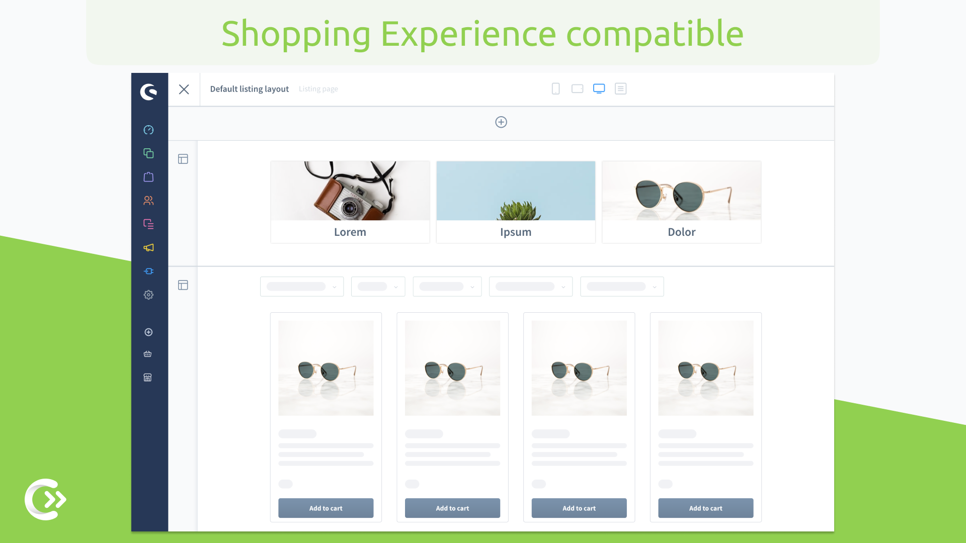Toggle list view layout mode
966x543 pixels.
tap(620, 88)
